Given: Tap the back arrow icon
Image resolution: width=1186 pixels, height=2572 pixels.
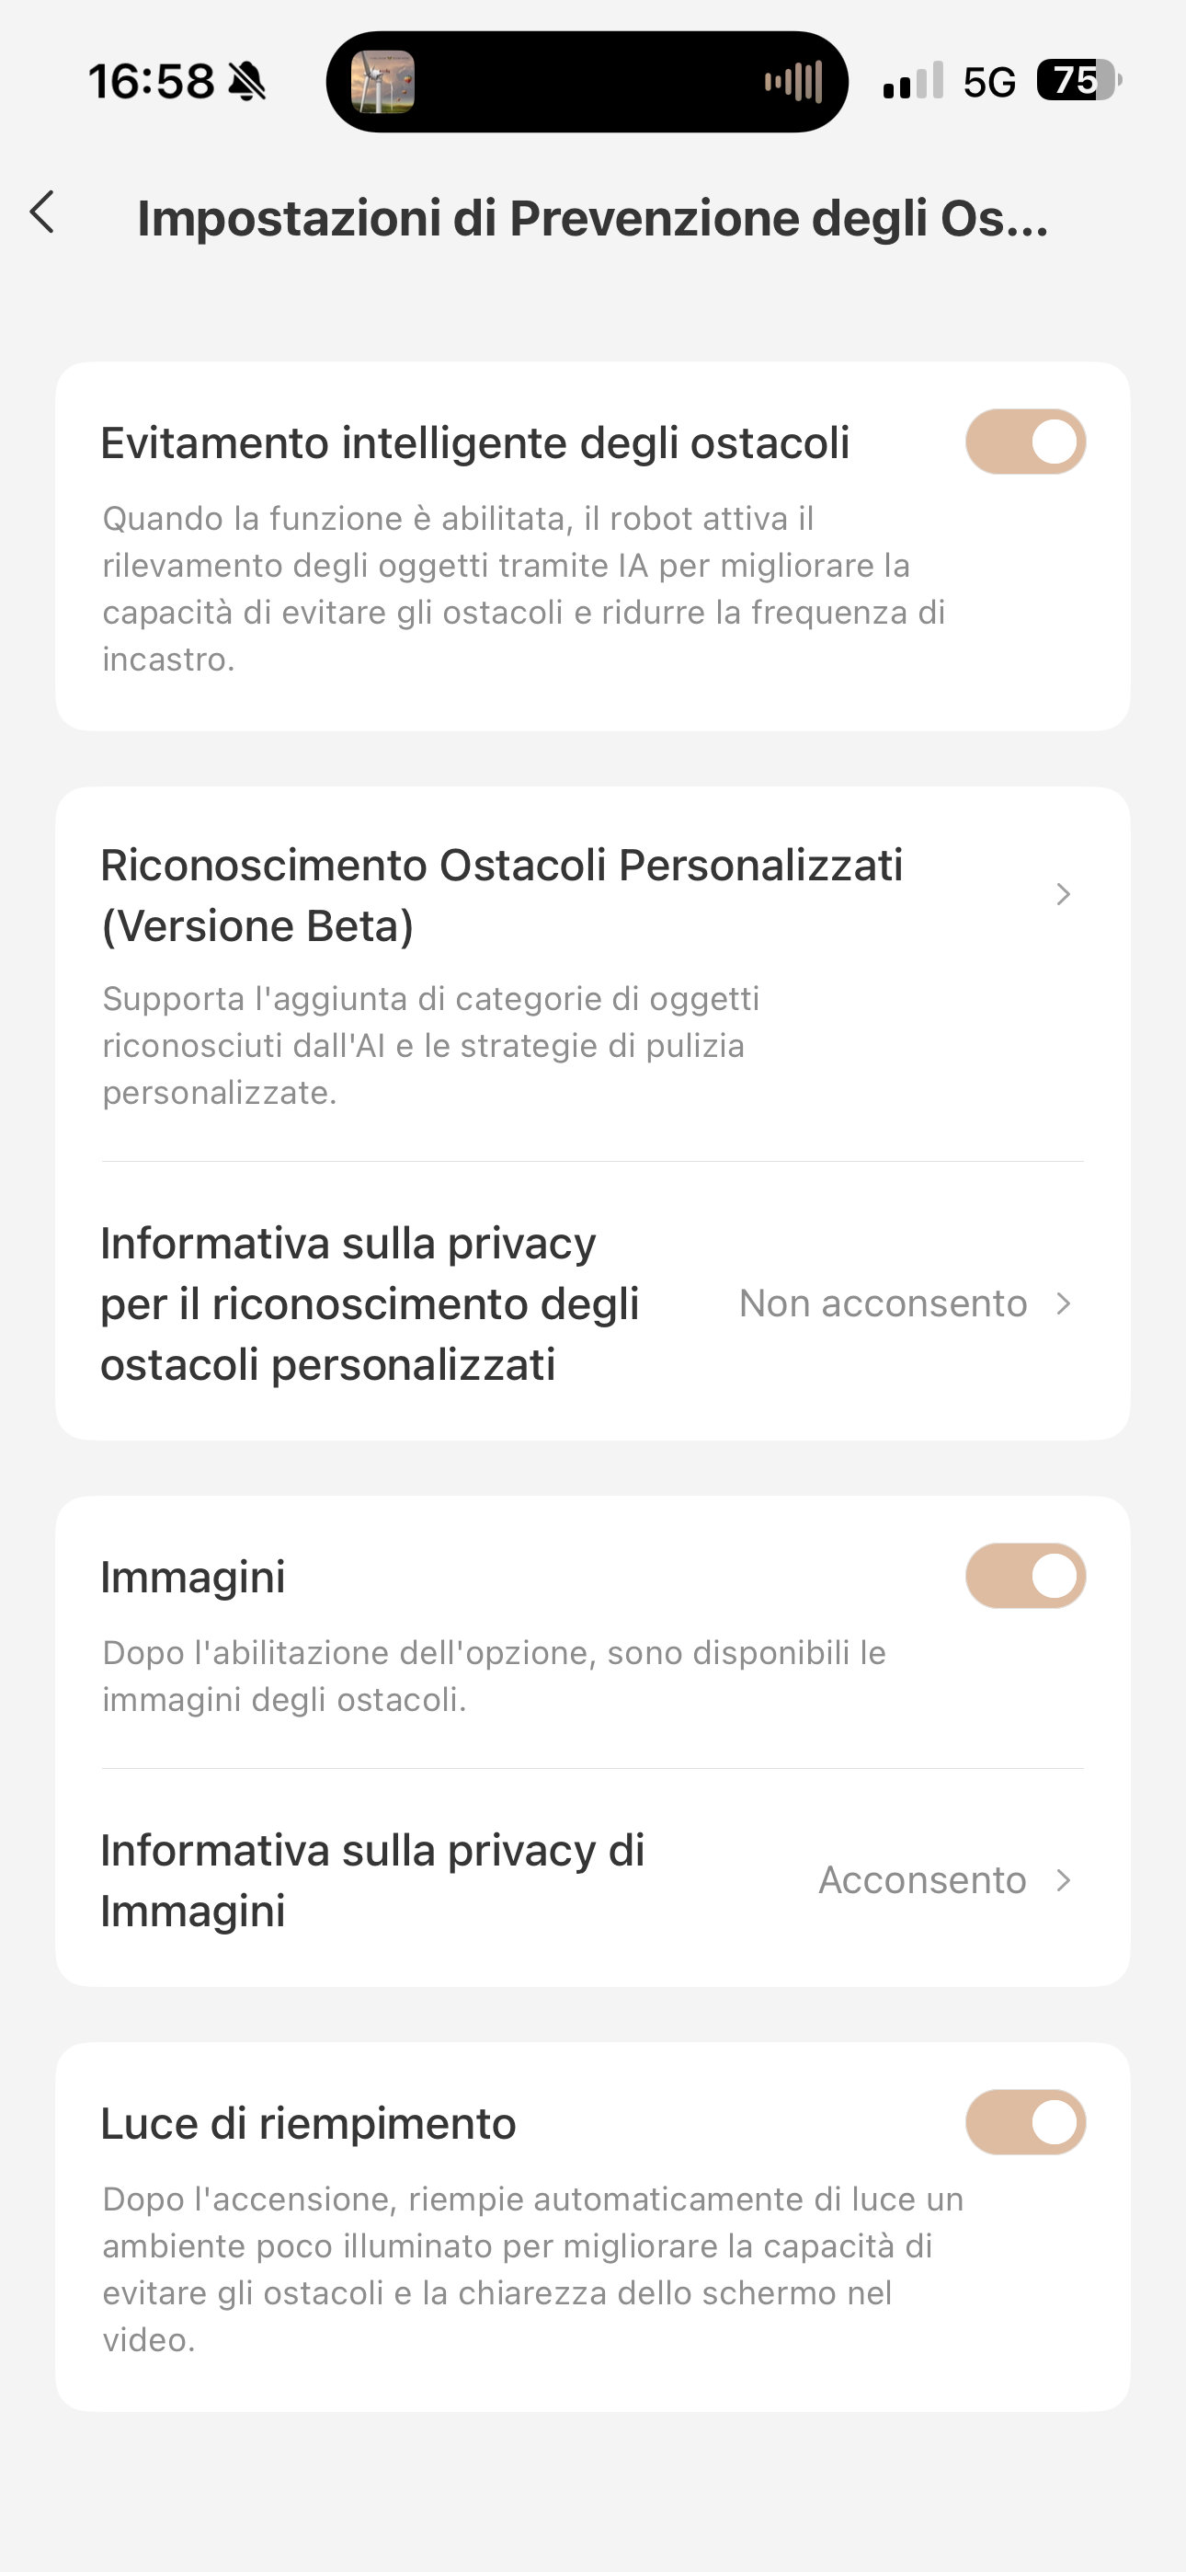Looking at the screenshot, I should pos(42,212).
